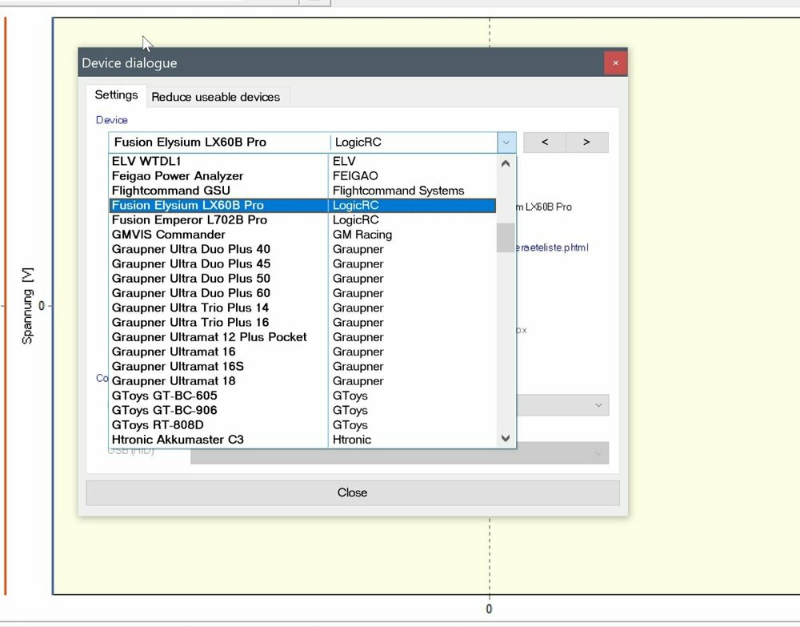The height and width of the screenshot is (627, 800).
Task: Click the scrollbar up-arrow icon
Action: [506, 163]
